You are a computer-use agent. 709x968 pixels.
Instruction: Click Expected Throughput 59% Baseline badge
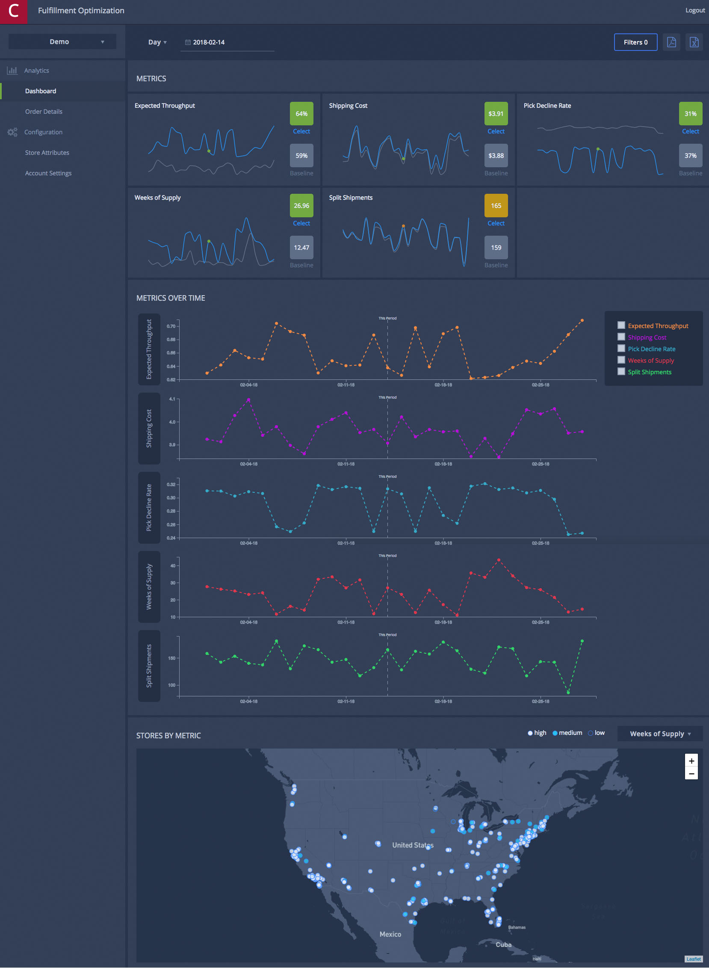coord(301,155)
